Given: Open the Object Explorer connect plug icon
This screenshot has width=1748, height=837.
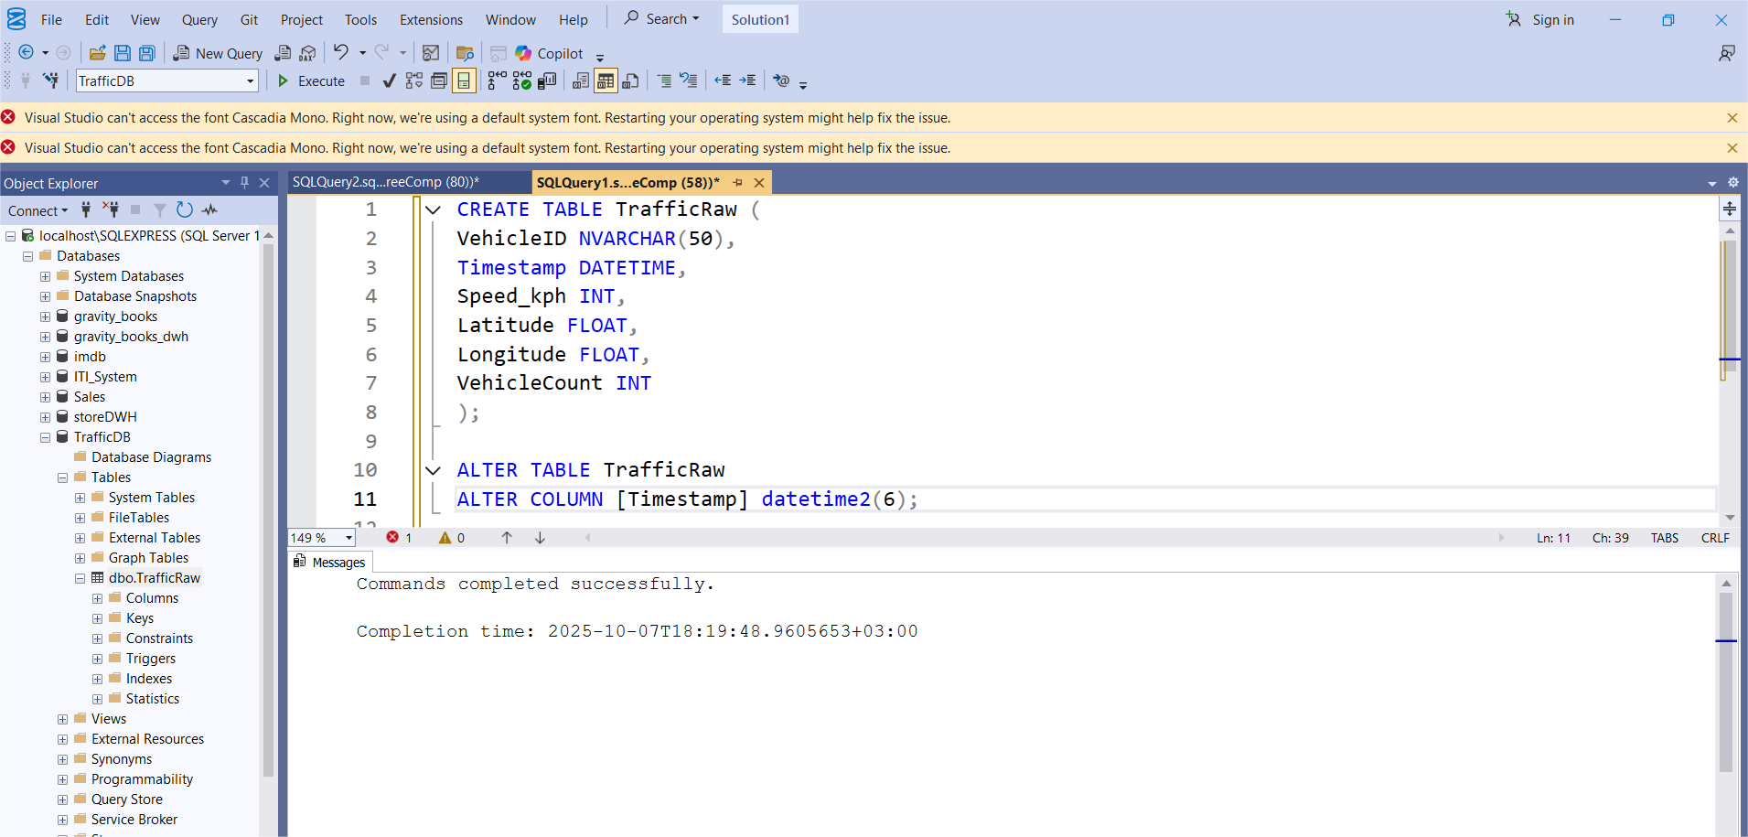Looking at the screenshot, I should click(85, 210).
